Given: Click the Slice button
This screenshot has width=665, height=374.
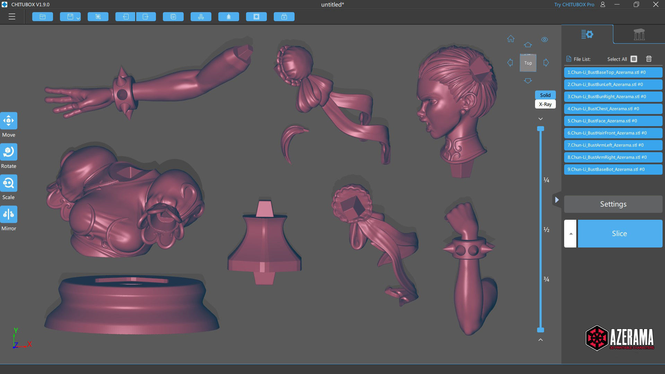Looking at the screenshot, I should pos(620,234).
